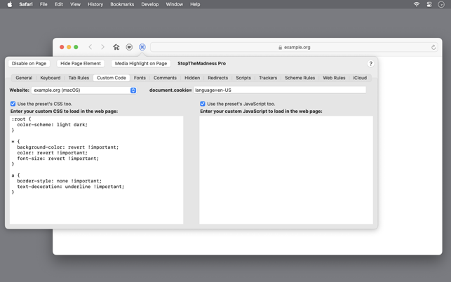
Task: Click inside the custom JavaScript text area
Action: [286, 170]
